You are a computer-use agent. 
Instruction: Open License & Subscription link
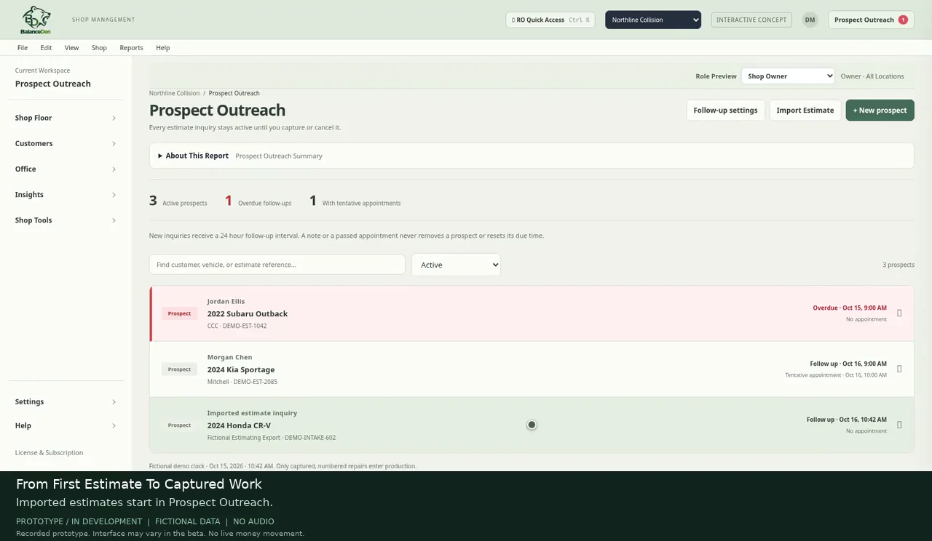pos(49,452)
